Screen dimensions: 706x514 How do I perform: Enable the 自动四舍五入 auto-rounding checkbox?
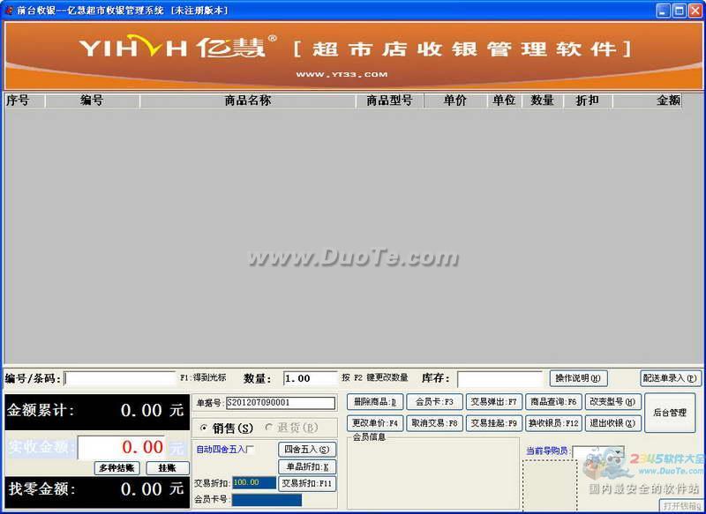pyautogui.click(x=250, y=450)
